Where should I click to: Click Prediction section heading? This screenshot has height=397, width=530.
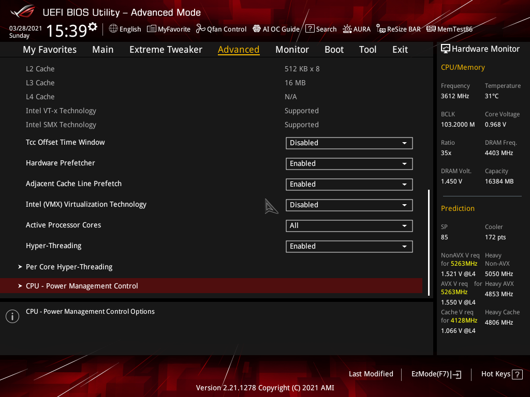coord(458,208)
